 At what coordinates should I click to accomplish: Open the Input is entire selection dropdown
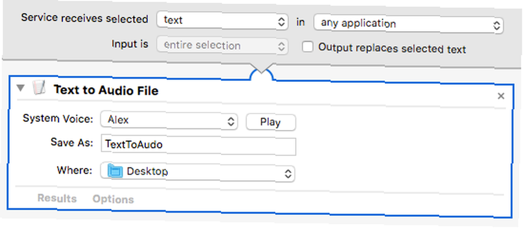point(222,46)
